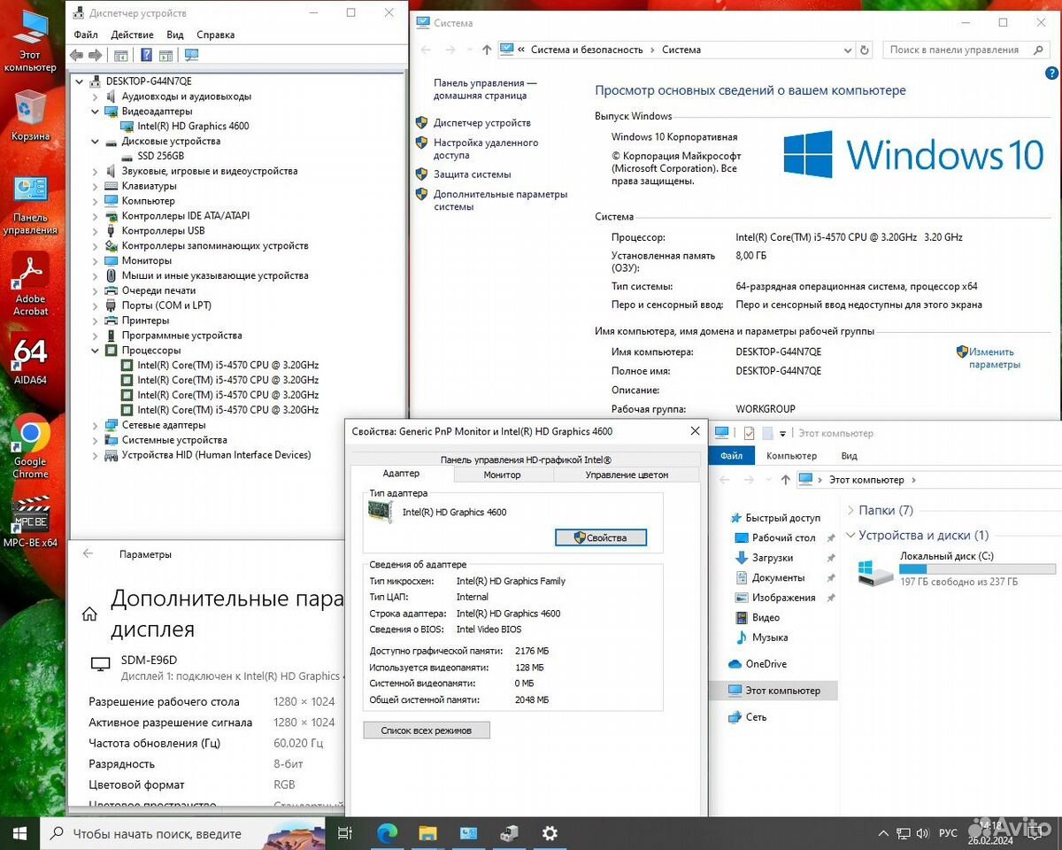The width and height of the screenshot is (1062, 850).
Task: Open Справка menu in Device Manager
Action: 215,35
